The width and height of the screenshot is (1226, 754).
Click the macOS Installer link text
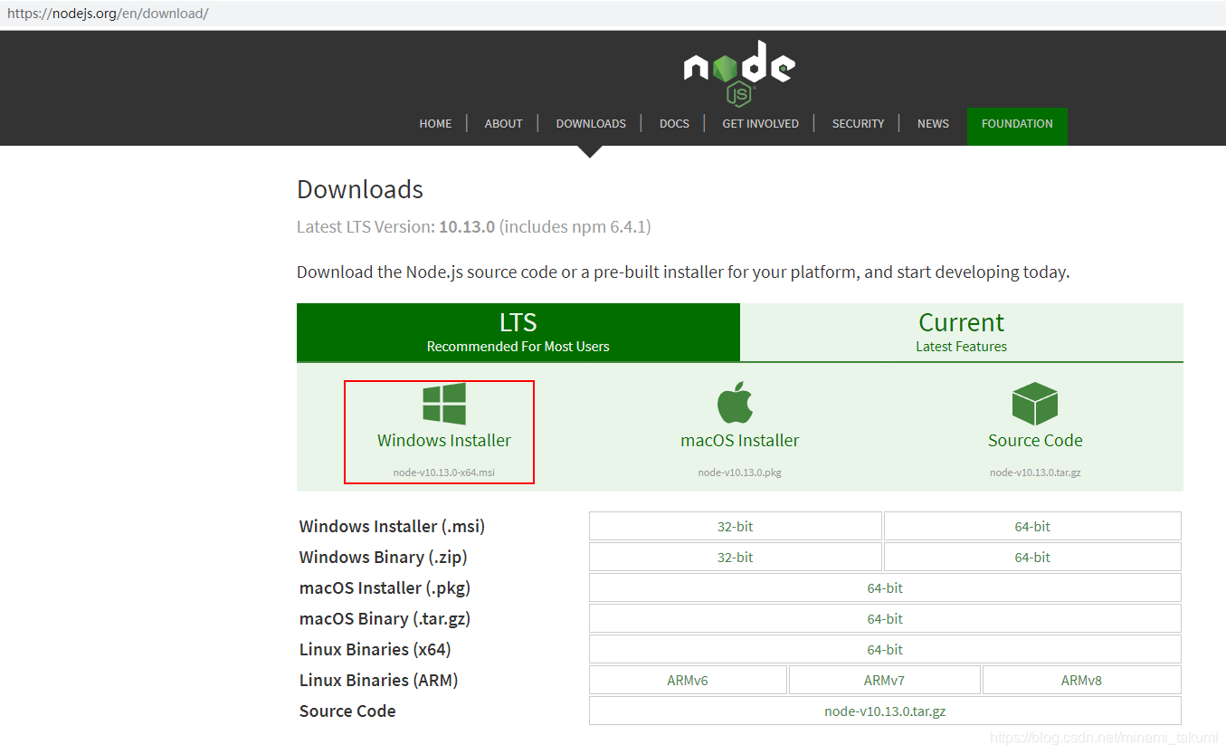(740, 441)
